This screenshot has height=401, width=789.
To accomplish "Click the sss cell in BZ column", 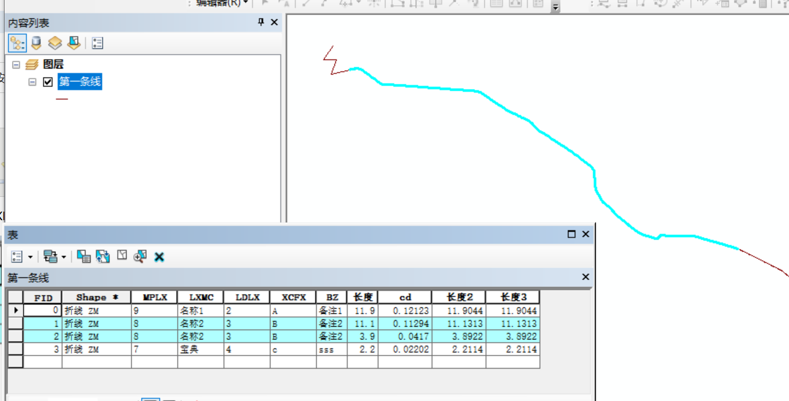I will pyautogui.click(x=332, y=349).
